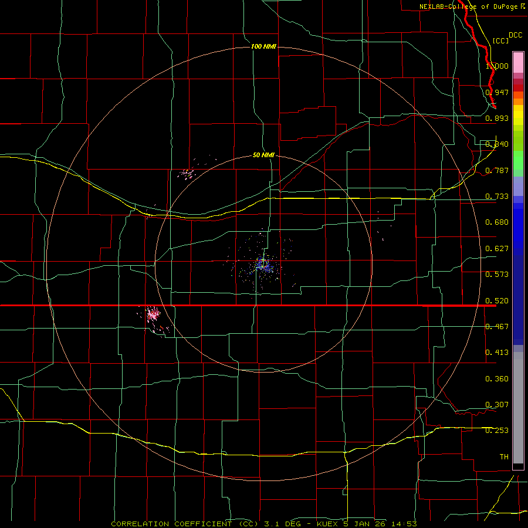Pick the pink segment of the color scale
Screen dimensions: 528x528
[x=518, y=62]
